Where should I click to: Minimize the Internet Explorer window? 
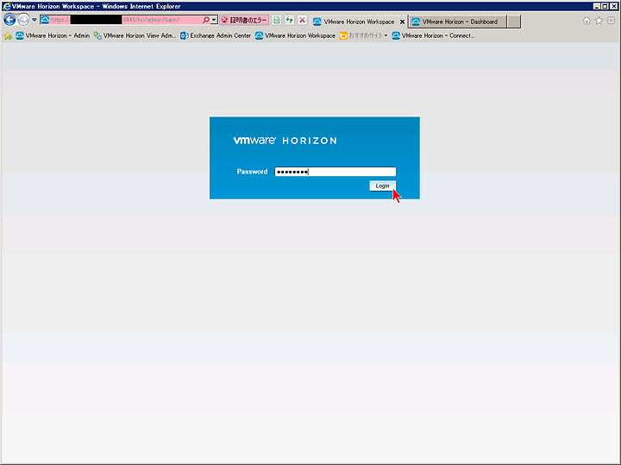pyautogui.click(x=597, y=6)
